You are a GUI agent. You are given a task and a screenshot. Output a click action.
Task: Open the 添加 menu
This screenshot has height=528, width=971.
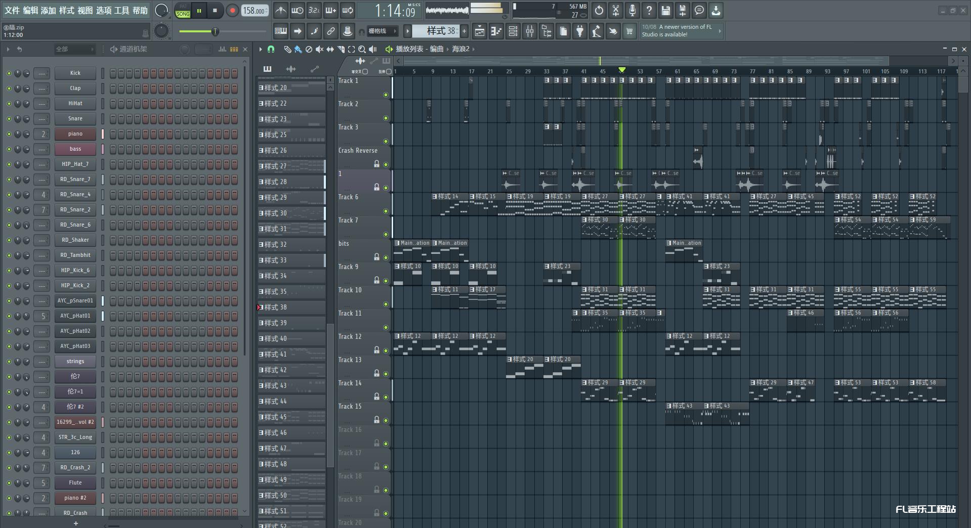click(x=49, y=10)
